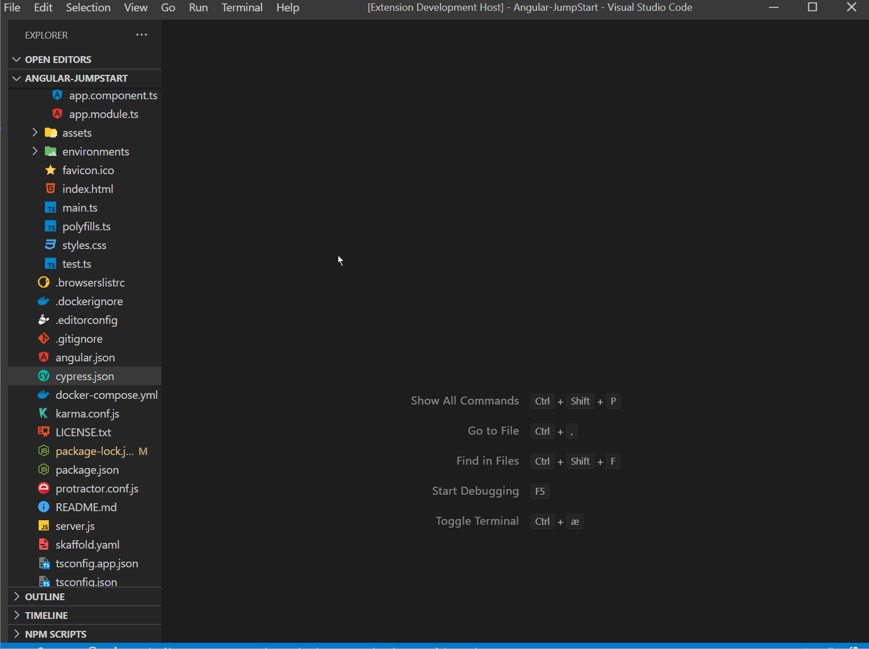Screen dimensions: 869x649
Task: Click the CSS icon of styles.css
Action: pyautogui.click(x=51, y=245)
